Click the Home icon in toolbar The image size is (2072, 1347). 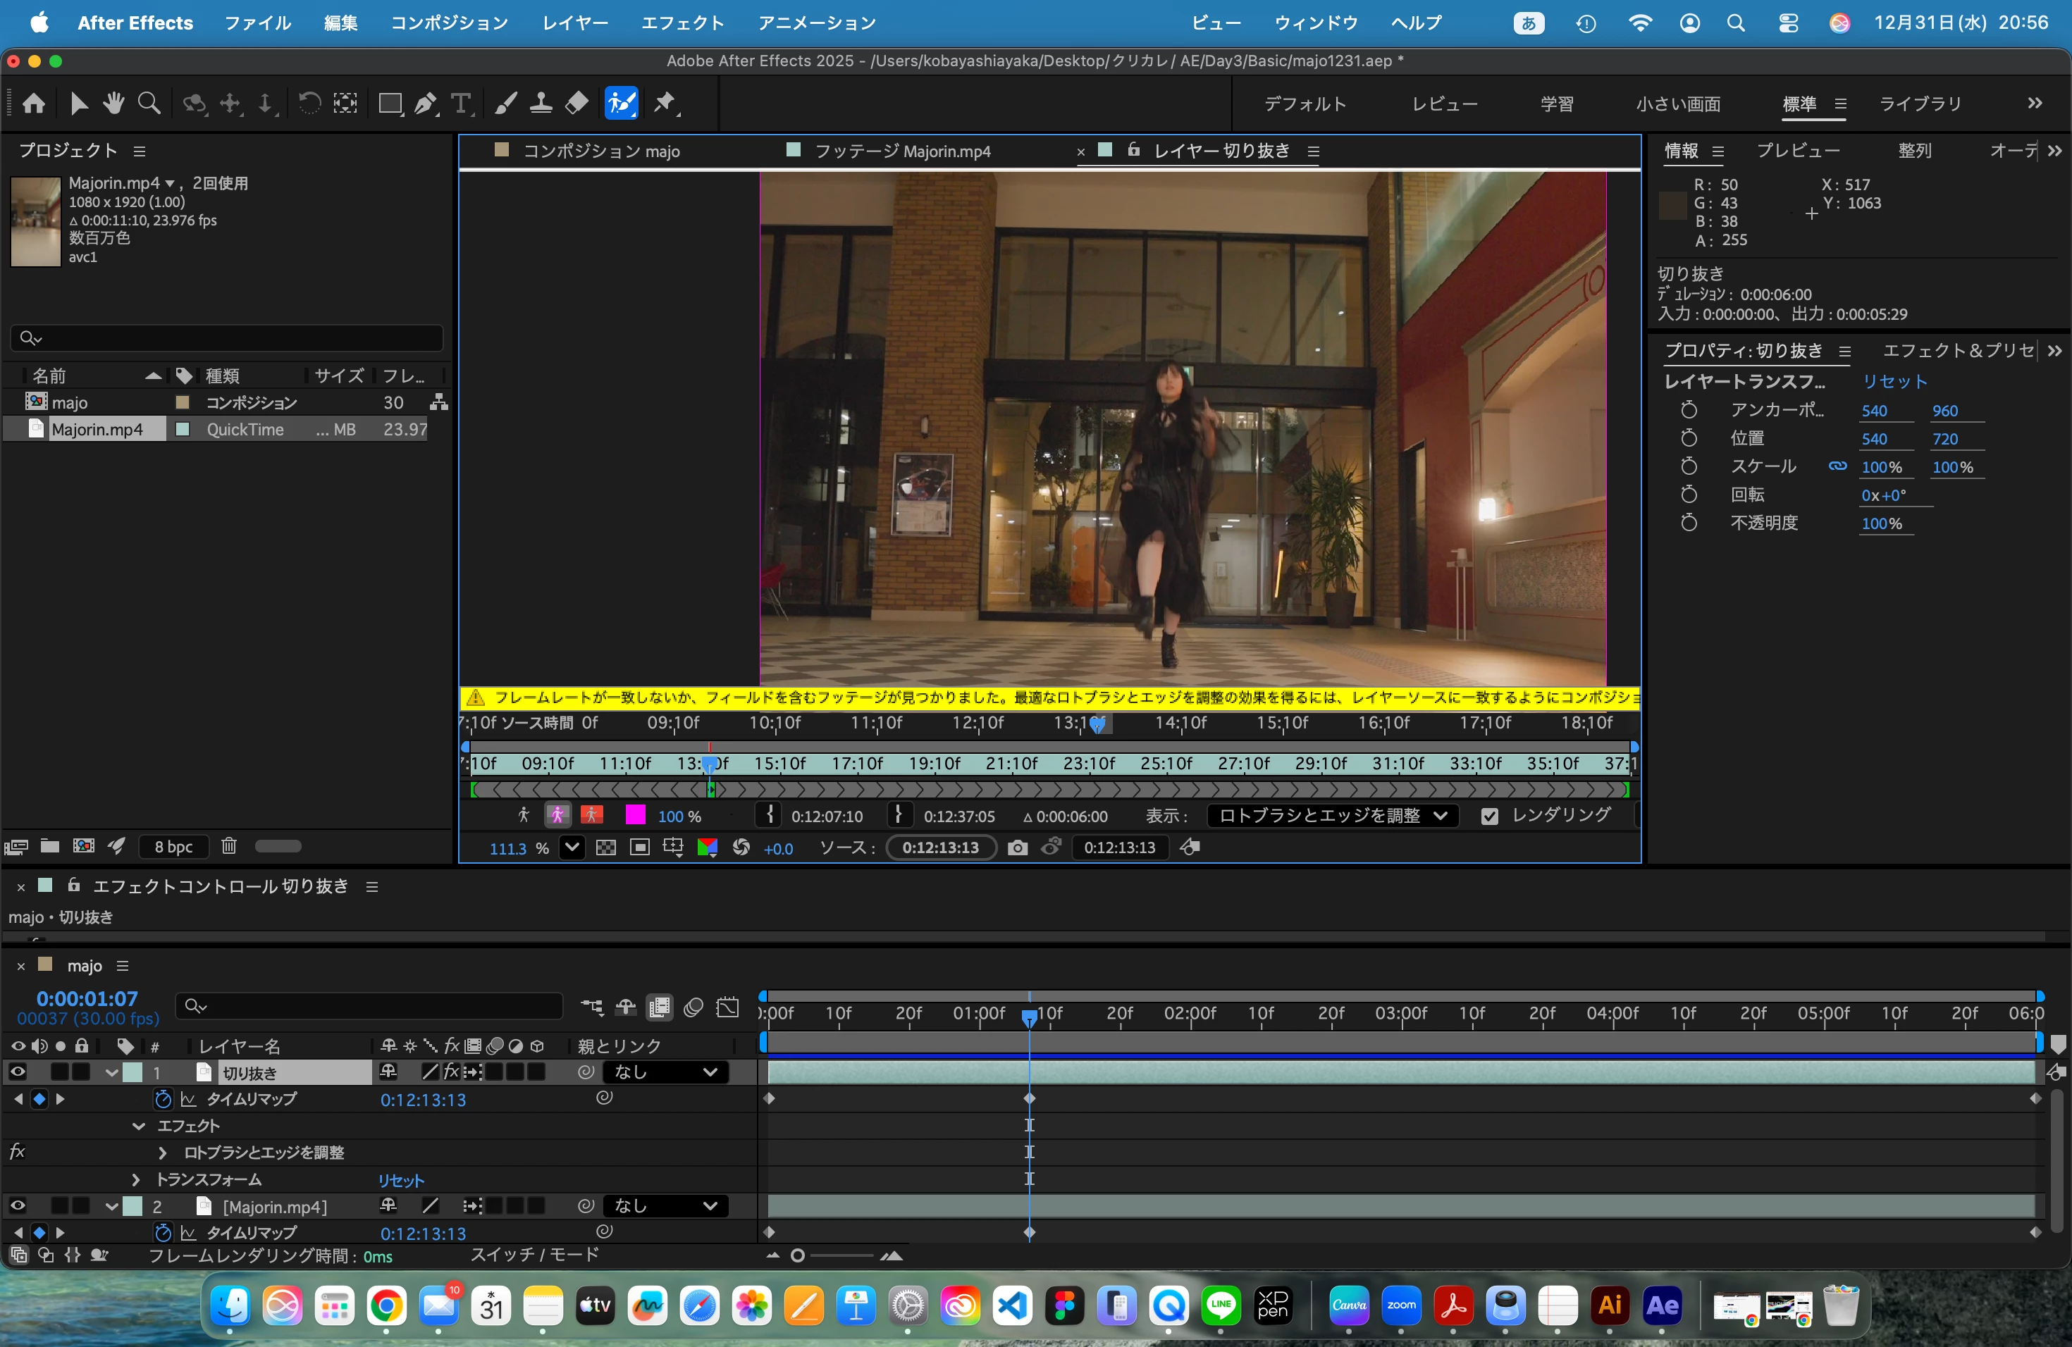tap(33, 104)
